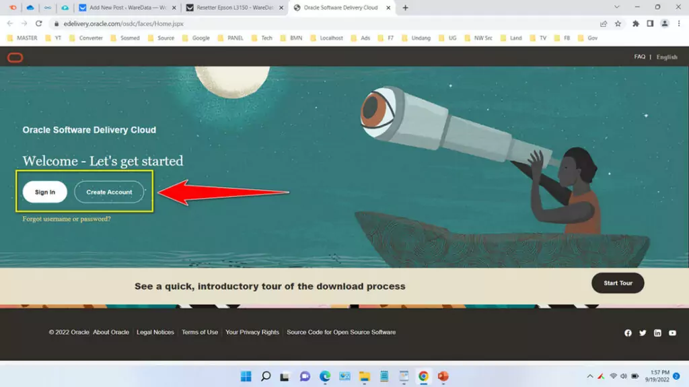The image size is (689, 387).
Task: Click the Start Tour button
Action: (618, 283)
